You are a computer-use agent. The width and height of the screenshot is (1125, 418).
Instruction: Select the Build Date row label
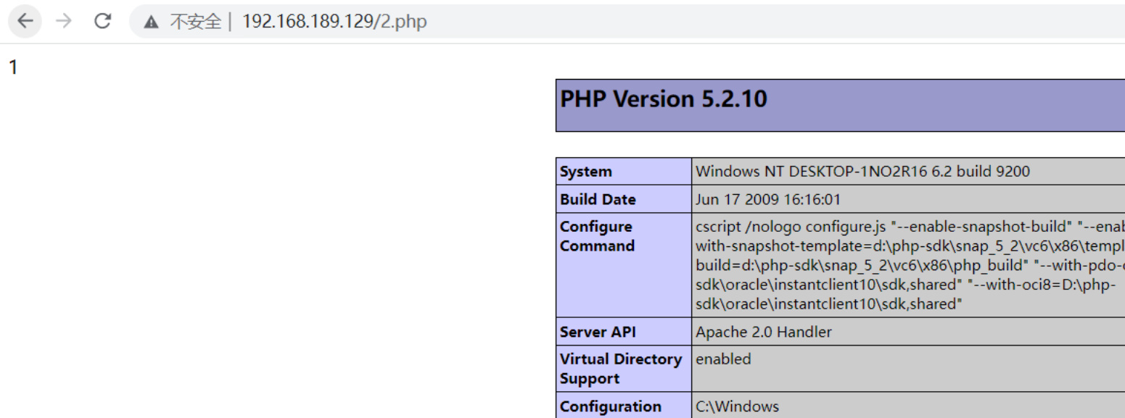click(598, 199)
